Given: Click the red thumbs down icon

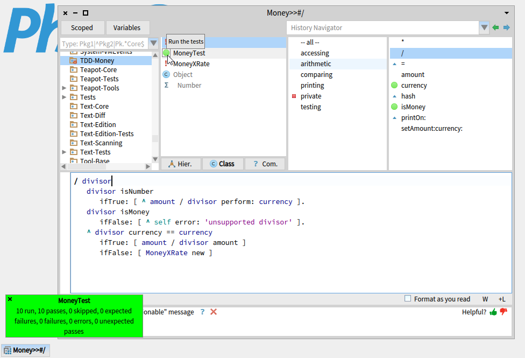Looking at the screenshot, I should click(503, 312).
